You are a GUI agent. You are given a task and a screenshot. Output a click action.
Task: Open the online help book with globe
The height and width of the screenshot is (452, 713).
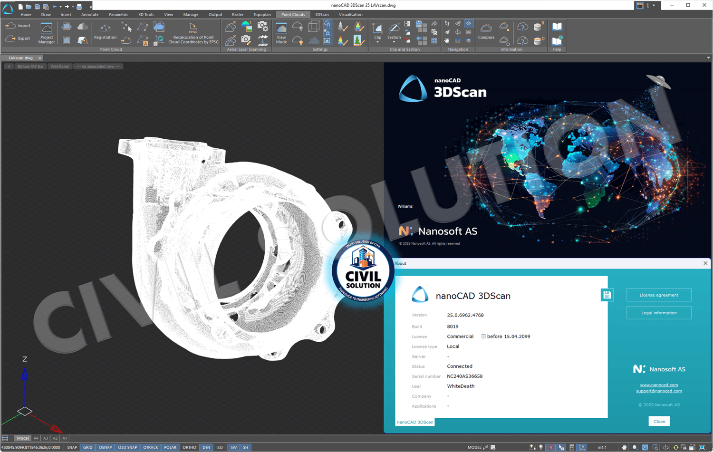(x=557, y=40)
